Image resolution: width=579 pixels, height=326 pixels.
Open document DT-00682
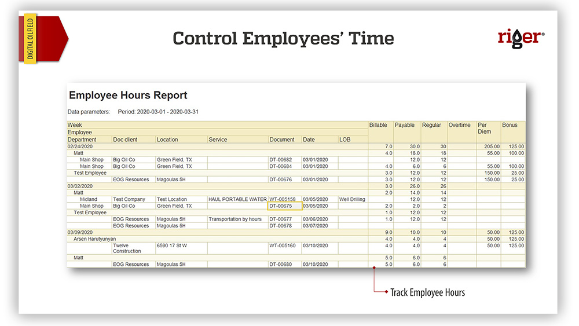tap(281, 160)
